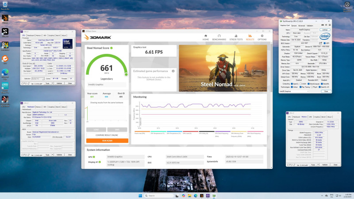The width and height of the screenshot is (354, 199).
Task: Click the File Explorer icon in the taskbar
Action: (189, 195)
